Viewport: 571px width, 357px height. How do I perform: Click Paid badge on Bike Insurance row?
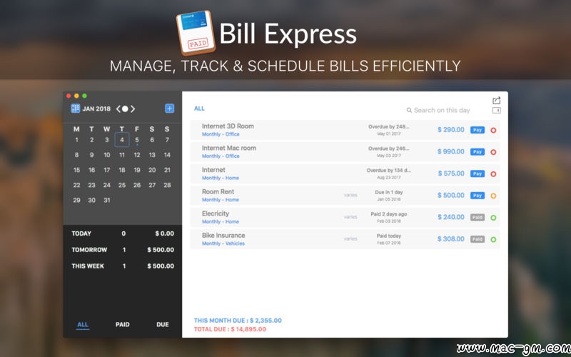click(477, 239)
